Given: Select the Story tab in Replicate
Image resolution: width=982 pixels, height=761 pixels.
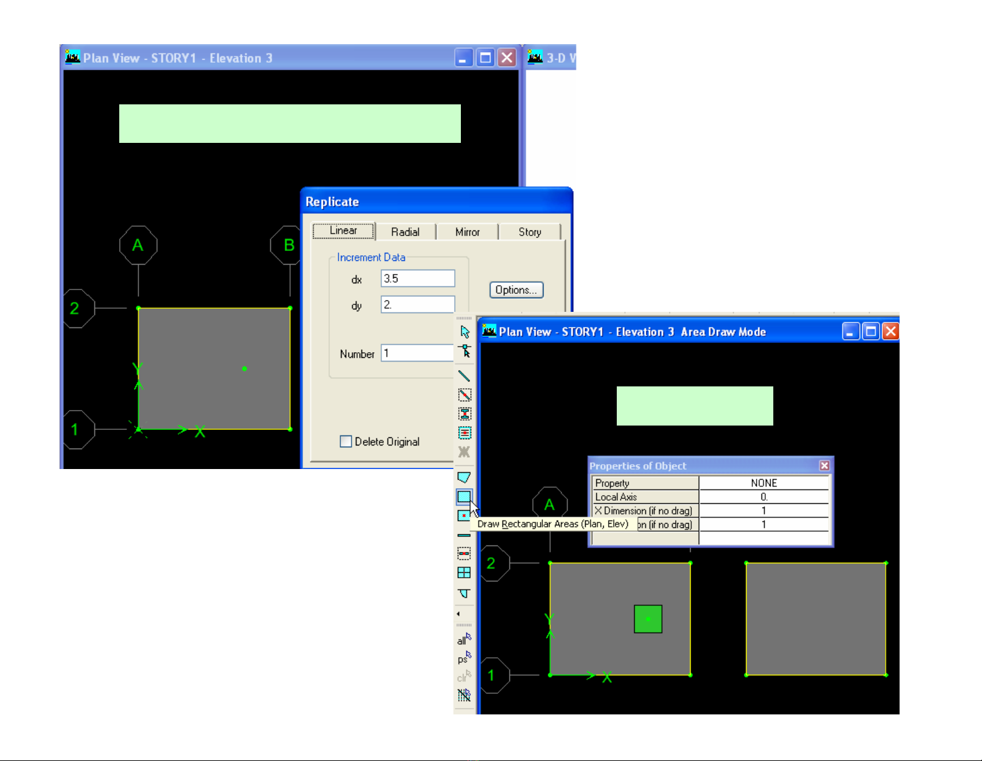Looking at the screenshot, I should [x=530, y=232].
